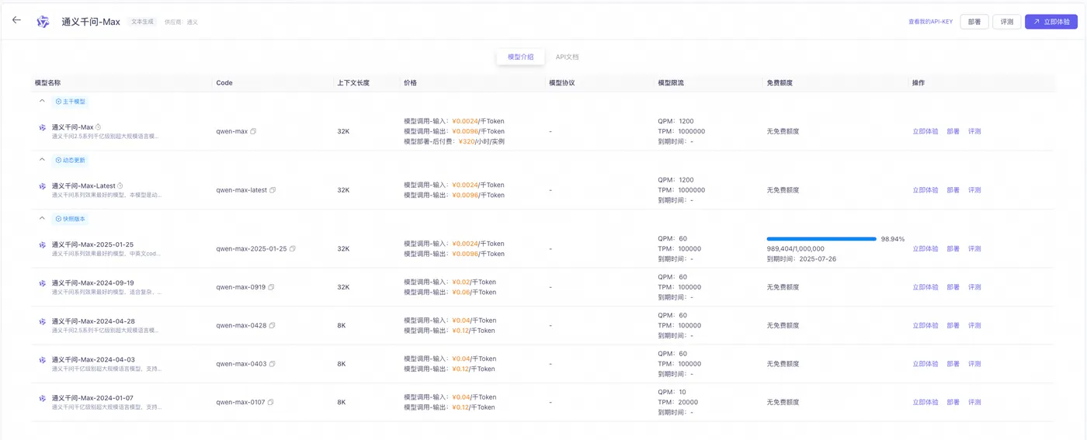The height and width of the screenshot is (440, 1087).
Task: Click 部署 in the qwen-max-0107 row
Action: click(x=953, y=402)
